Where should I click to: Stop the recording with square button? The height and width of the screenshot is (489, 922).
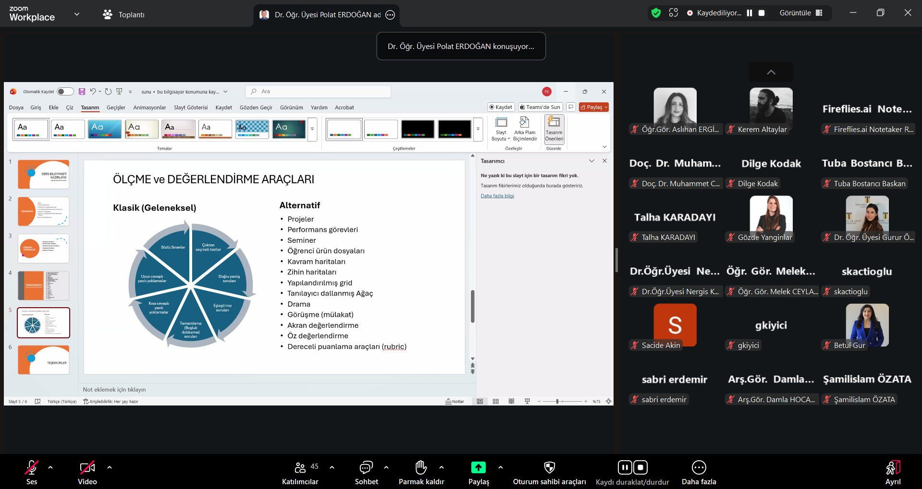(x=762, y=13)
